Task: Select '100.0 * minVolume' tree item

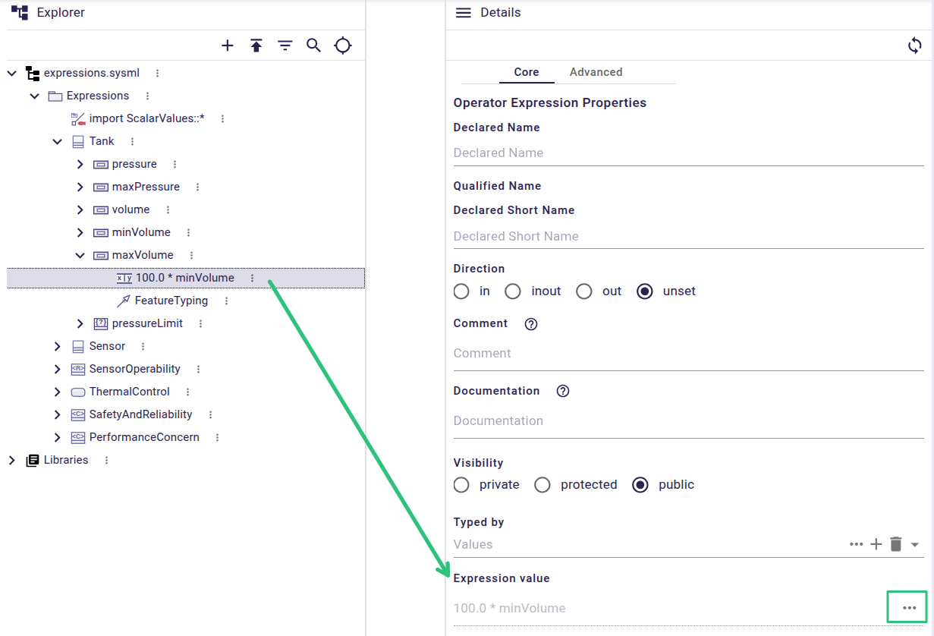Action: pos(185,278)
